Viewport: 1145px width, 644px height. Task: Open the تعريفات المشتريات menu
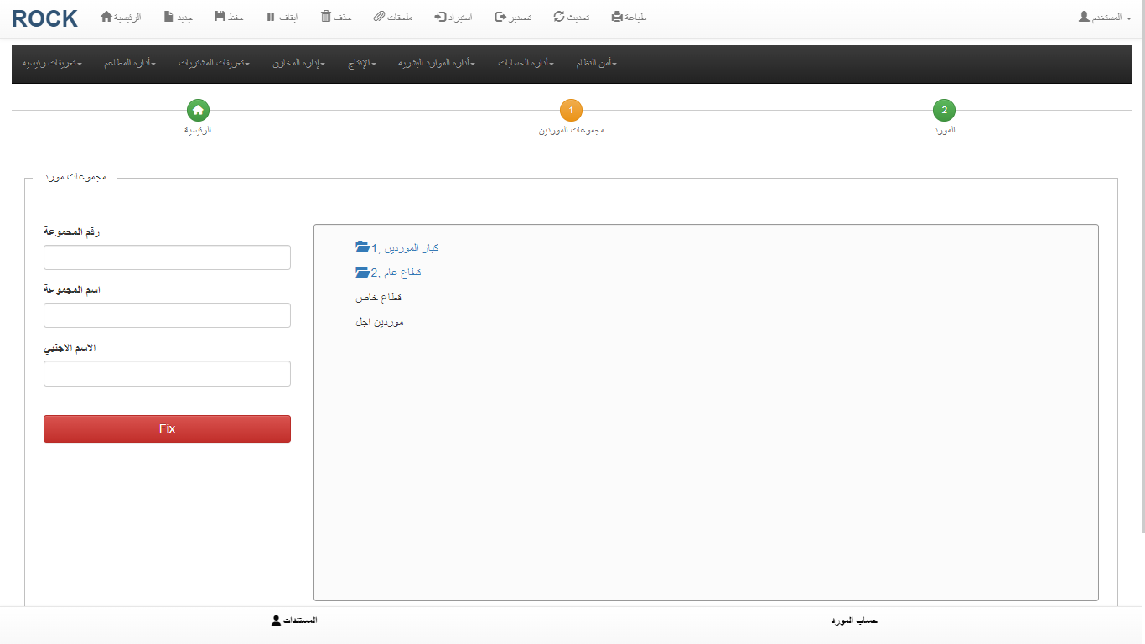pyautogui.click(x=214, y=64)
